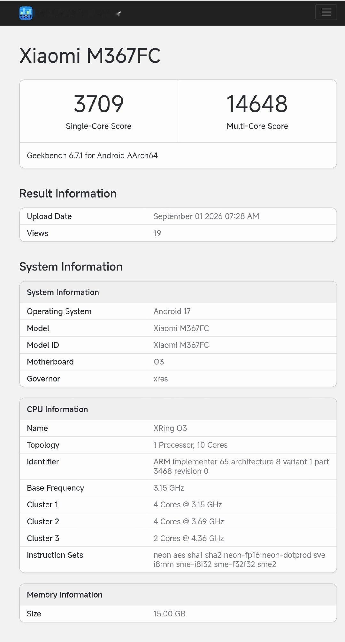The image size is (345, 642).
Task: Select the Topology label
Action: coord(43,445)
